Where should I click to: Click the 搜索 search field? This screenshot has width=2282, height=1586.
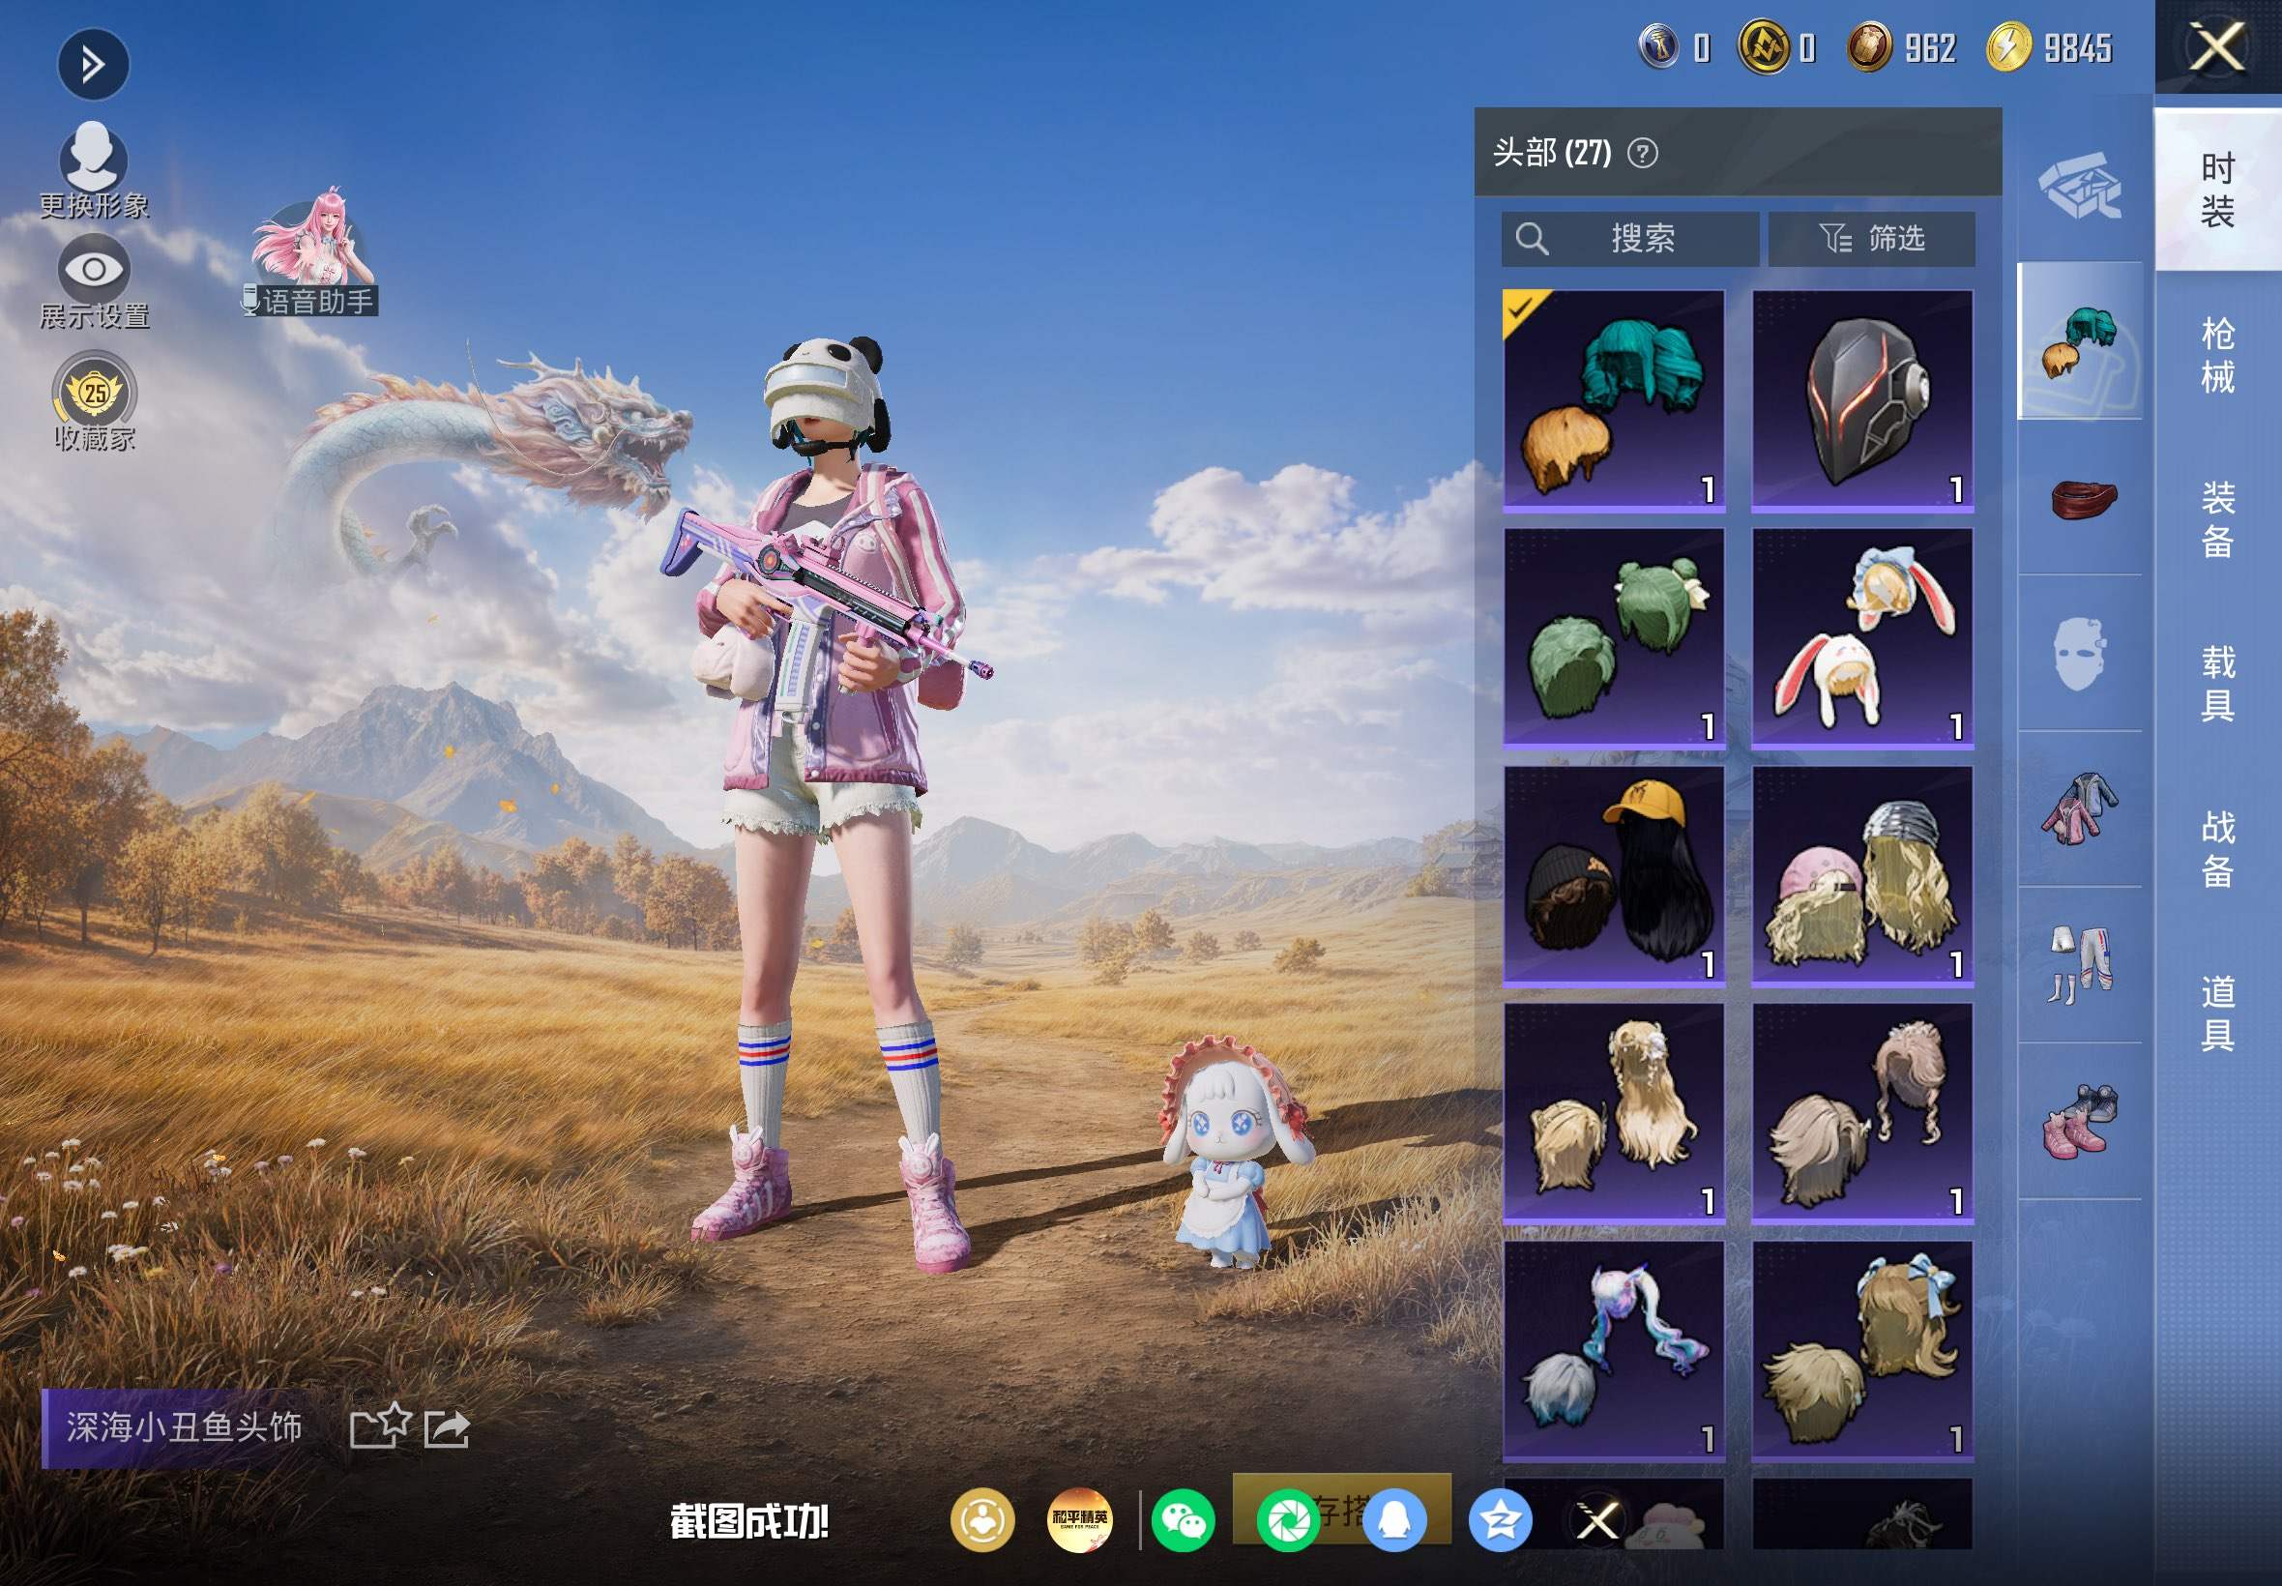1629,239
